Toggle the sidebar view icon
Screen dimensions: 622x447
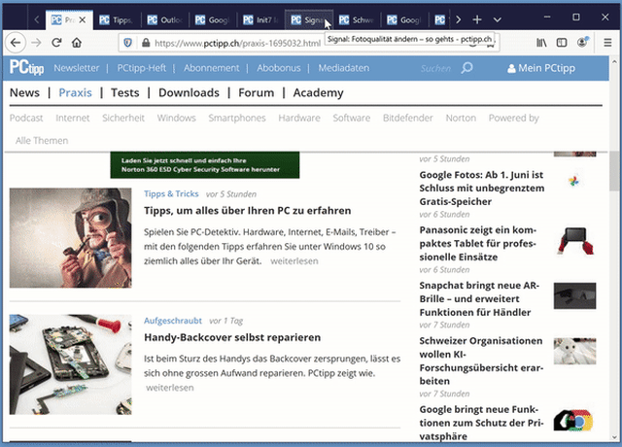[562, 43]
